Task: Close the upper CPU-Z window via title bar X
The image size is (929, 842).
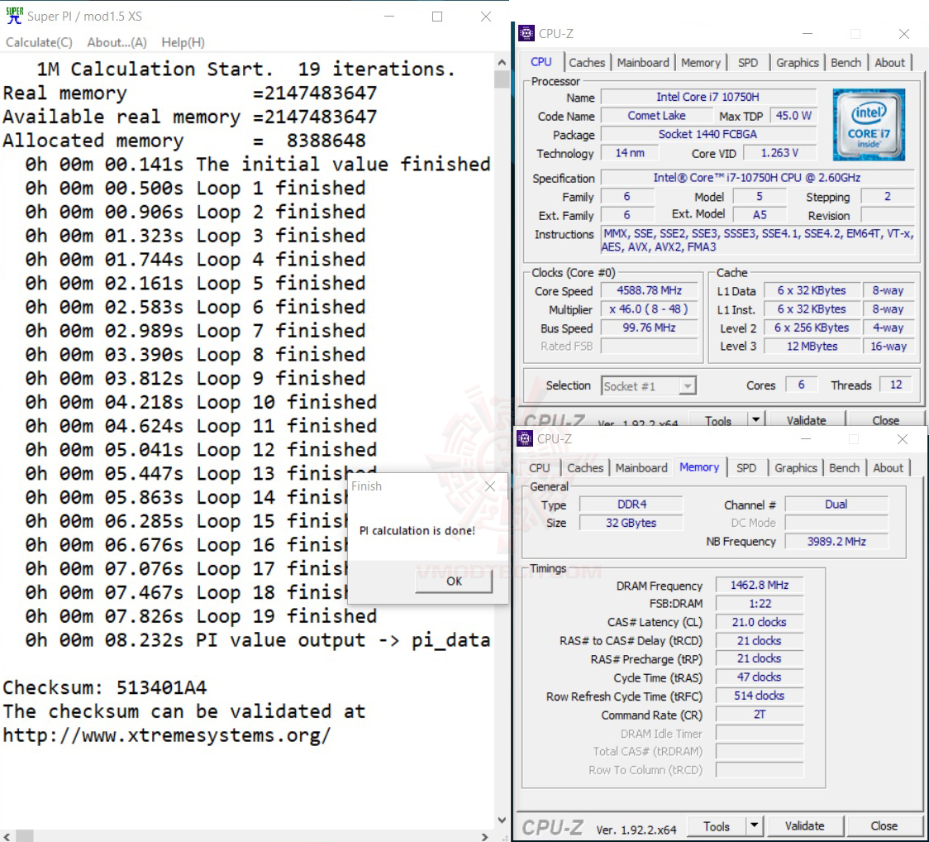Action: (903, 34)
